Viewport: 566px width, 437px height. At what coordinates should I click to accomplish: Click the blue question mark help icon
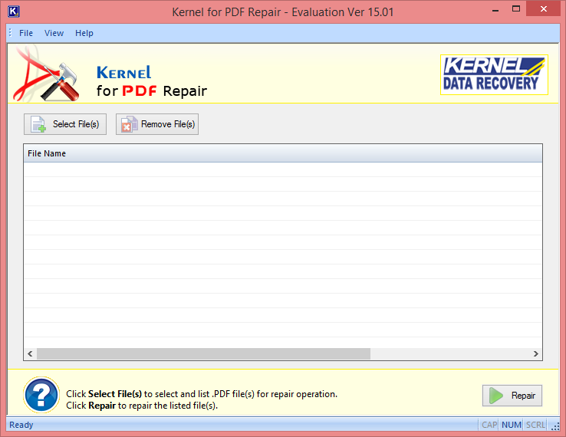41,395
